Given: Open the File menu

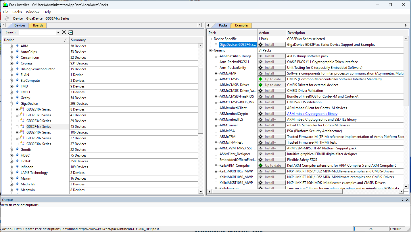Looking at the screenshot, I should (6, 12).
